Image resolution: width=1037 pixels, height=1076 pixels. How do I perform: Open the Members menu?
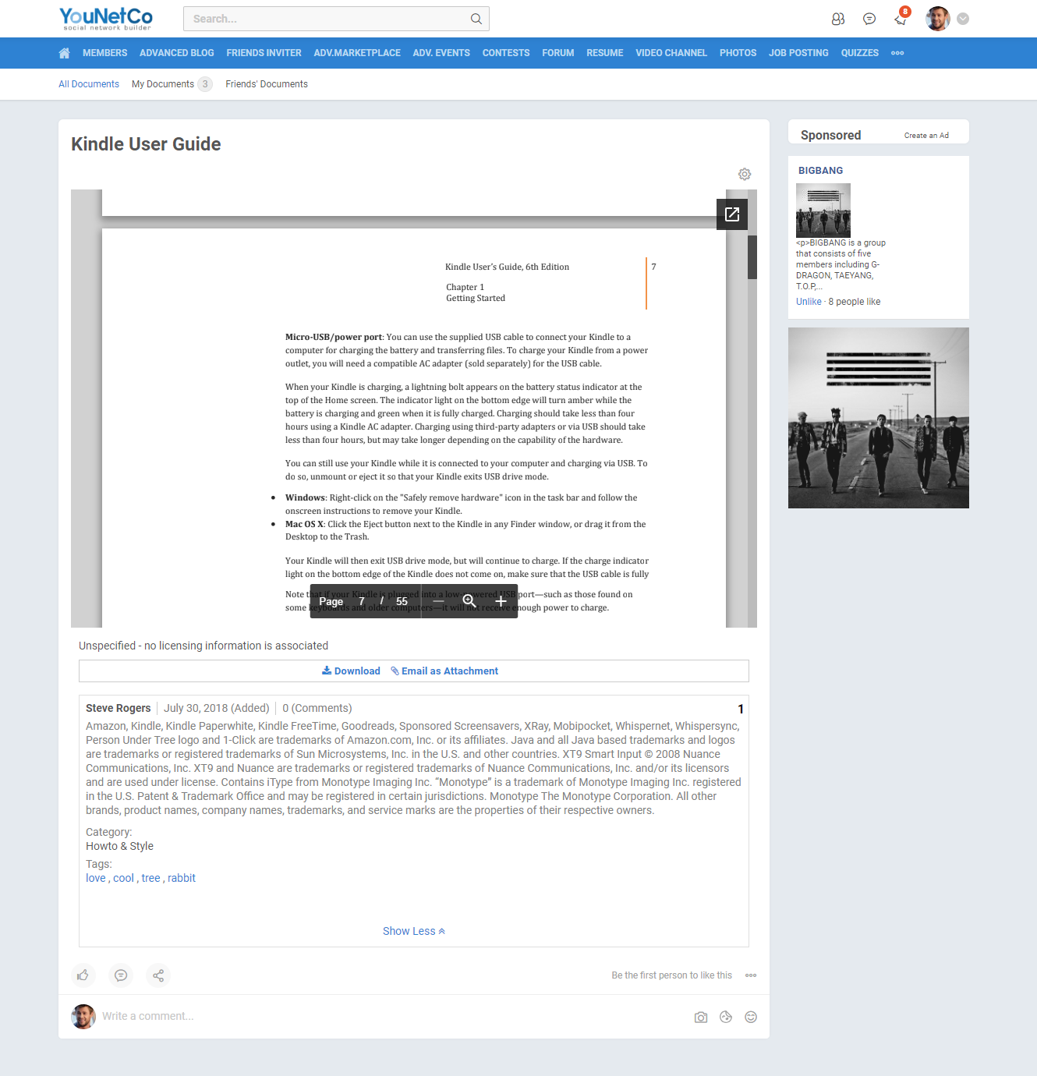tap(104, 53)
